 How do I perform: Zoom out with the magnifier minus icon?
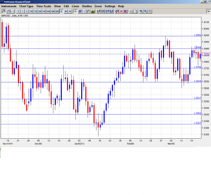tap(146, 12)
